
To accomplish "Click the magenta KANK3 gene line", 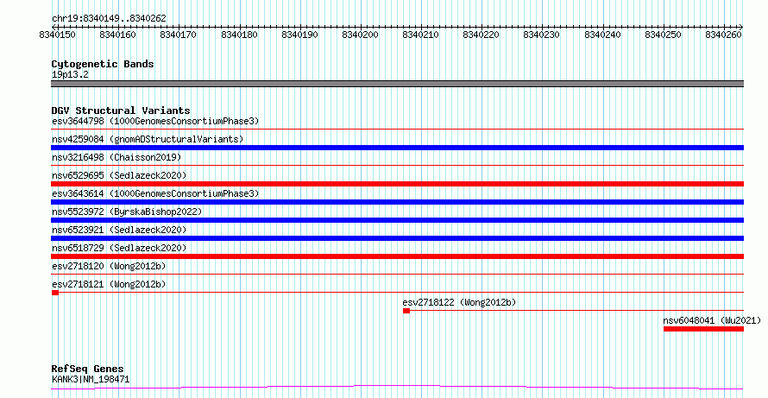I will click(x=397, y=388).
